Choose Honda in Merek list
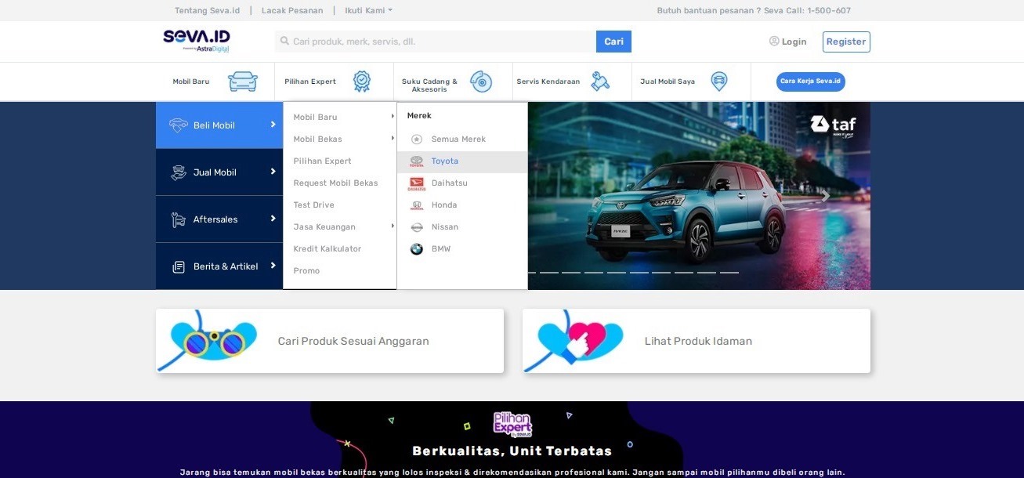1024x478 pixels. tap(462, 205)
